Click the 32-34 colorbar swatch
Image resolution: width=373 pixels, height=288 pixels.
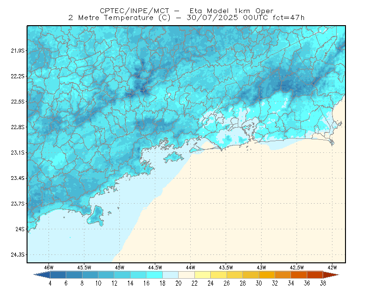click(x=283, y=275)
